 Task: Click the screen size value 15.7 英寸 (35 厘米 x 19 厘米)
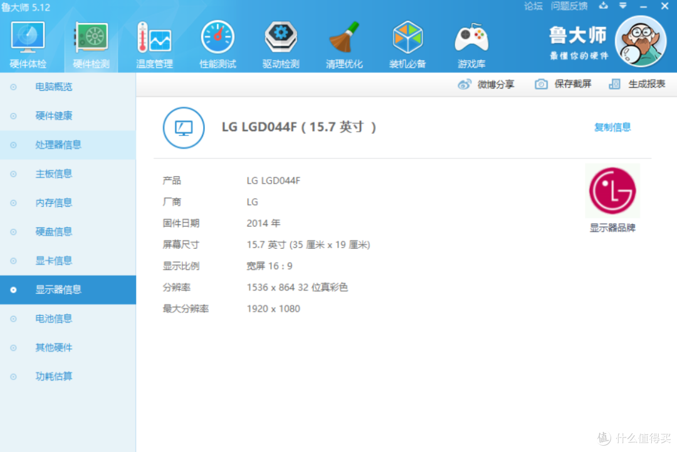[308, 244]
